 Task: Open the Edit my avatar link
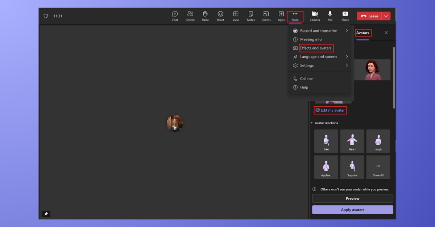330,110
